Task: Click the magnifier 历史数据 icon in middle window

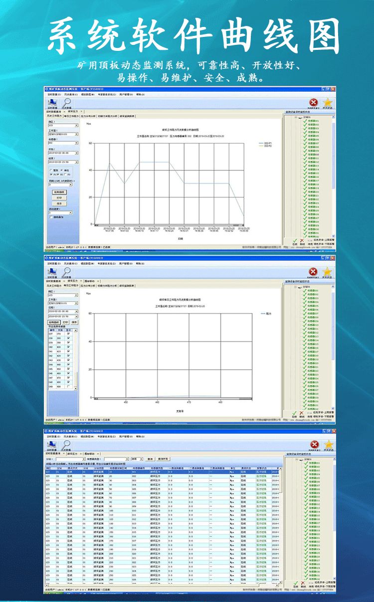Action: click(67, 271)
